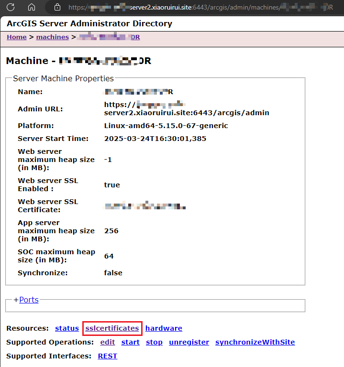The image size is (344, 367).
Task: Click the Platform: label
Action: 36,126
